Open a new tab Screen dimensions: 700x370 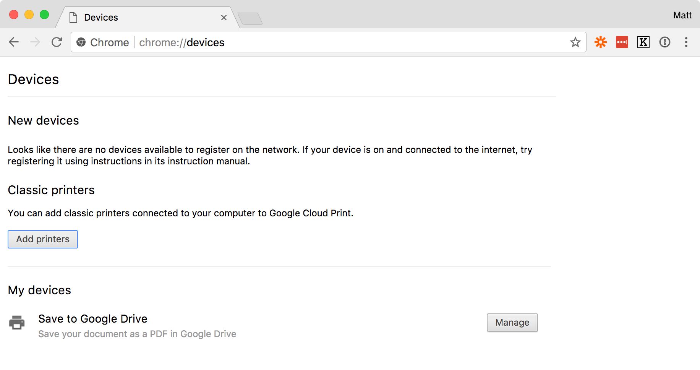[250, 18]
